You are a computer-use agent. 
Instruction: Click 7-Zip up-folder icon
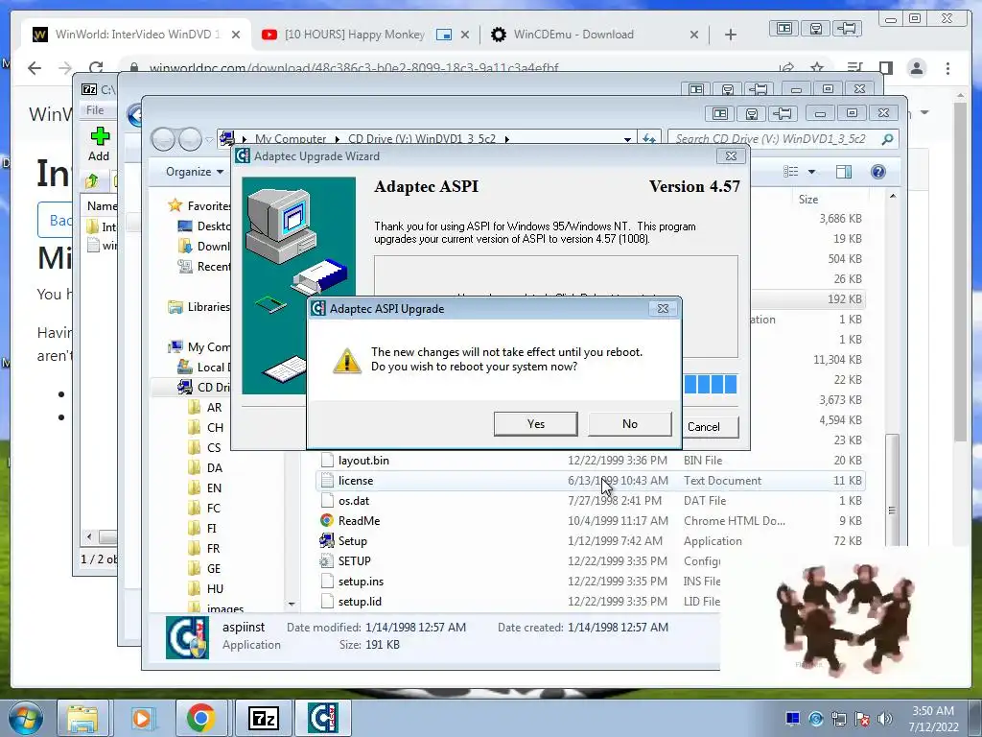[92, 181]
